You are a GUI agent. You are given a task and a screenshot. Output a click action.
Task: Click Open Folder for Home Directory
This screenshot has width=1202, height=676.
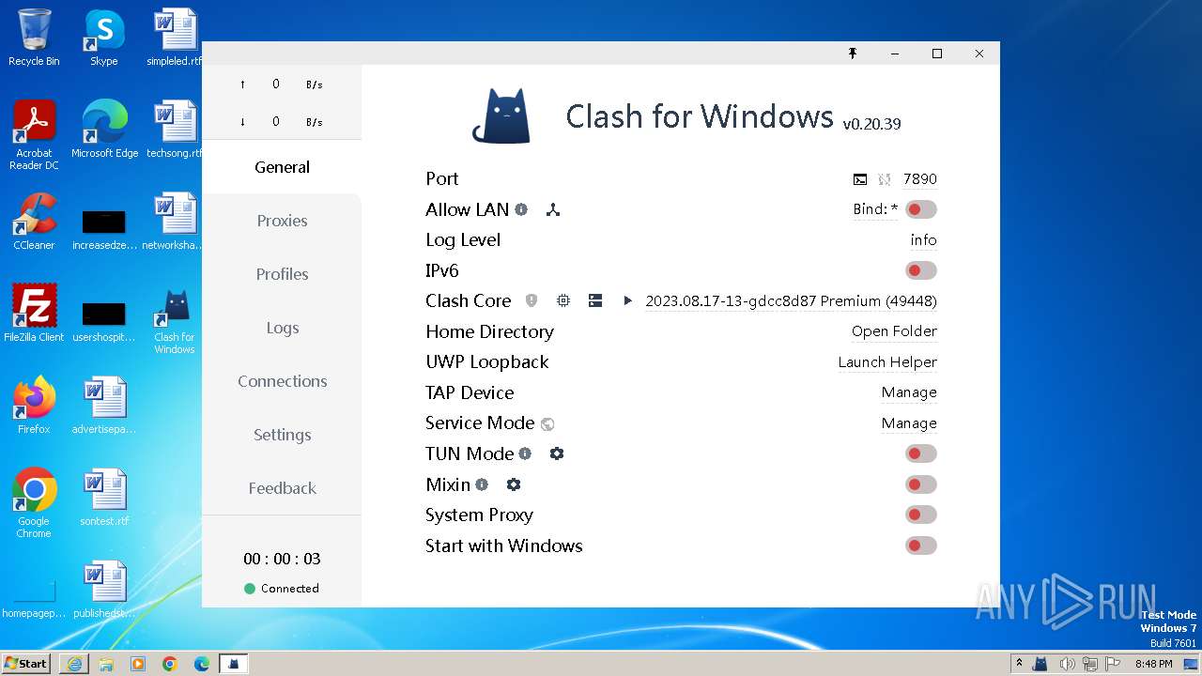(894, 331)
